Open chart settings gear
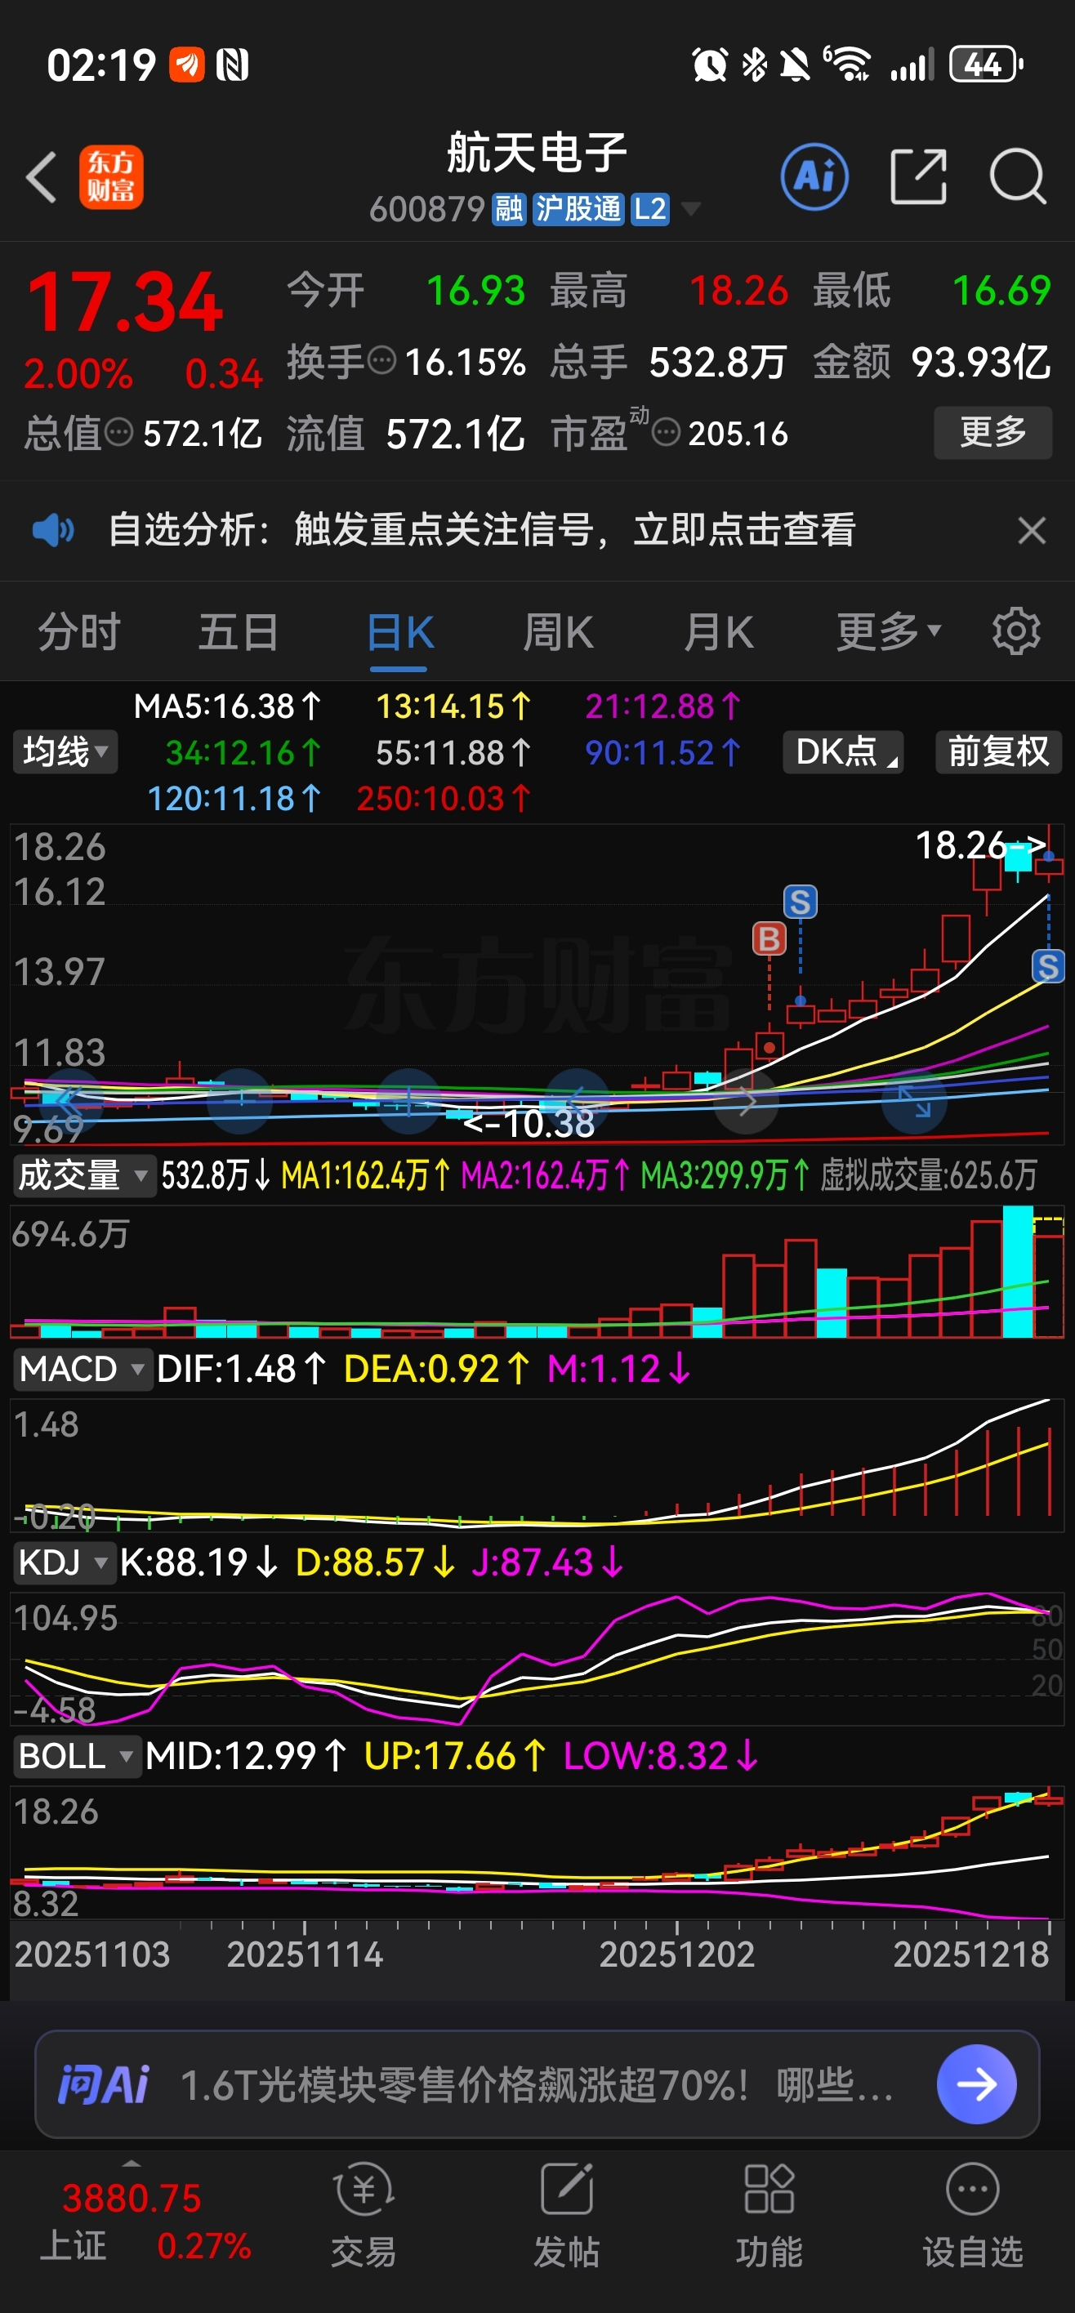This screenshot has height=2313, width=1075. pyautogui.click(x=1015, y=632)
